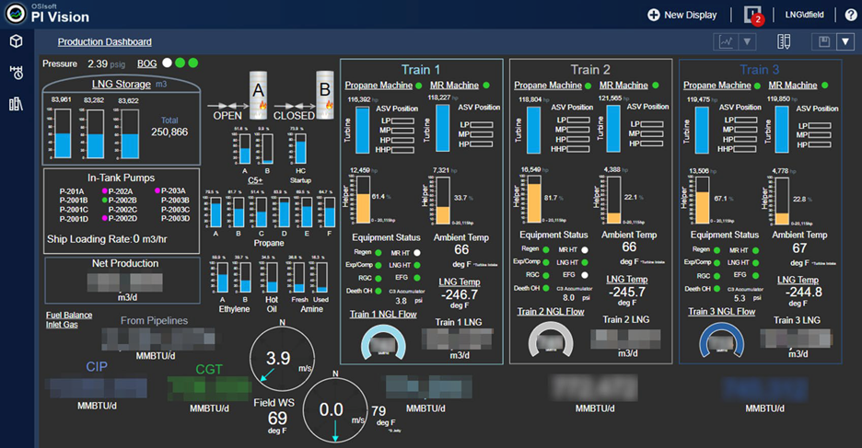Open the BOG link
The image size is (862, 448).
[x=146, y=63]
